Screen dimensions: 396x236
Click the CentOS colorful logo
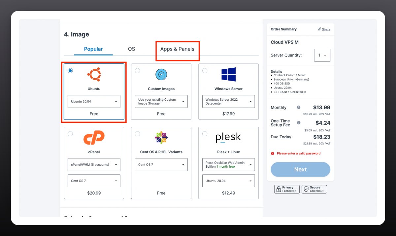click(x=161, y=138)
